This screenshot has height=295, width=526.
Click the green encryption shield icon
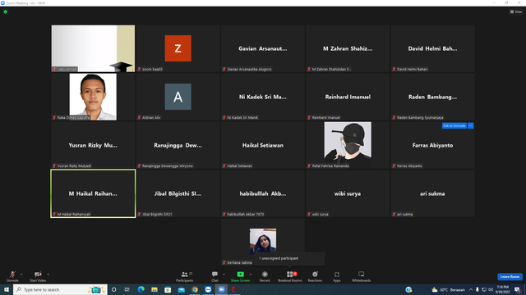tap(6, 11)
